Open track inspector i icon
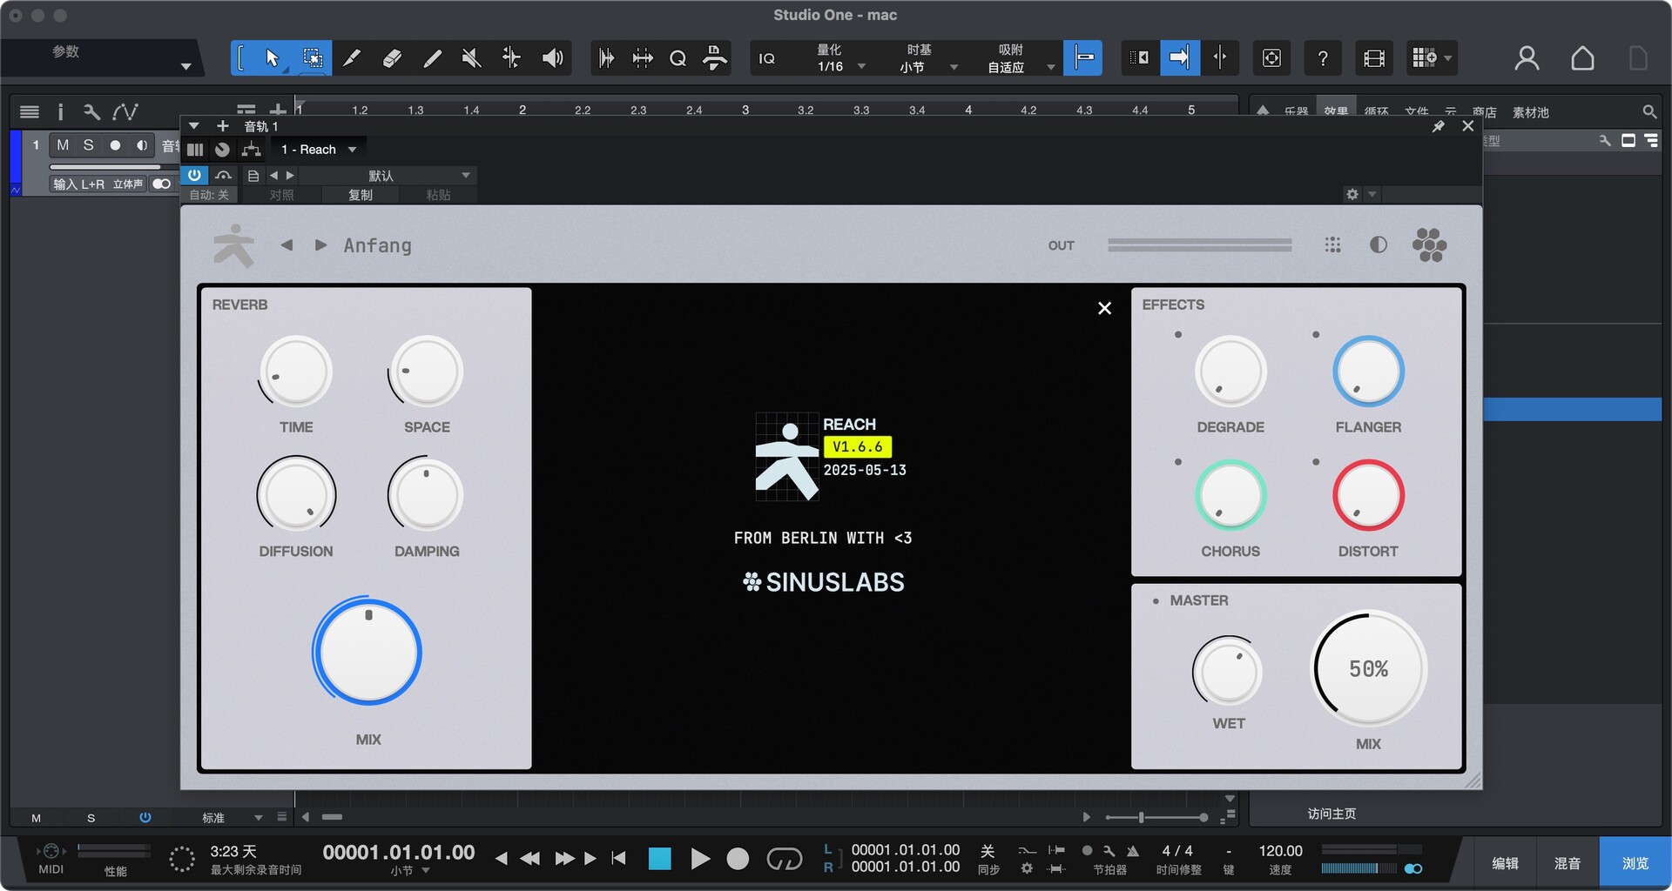This screenshot has height=891, width=1672. click(x=60, y=111)
